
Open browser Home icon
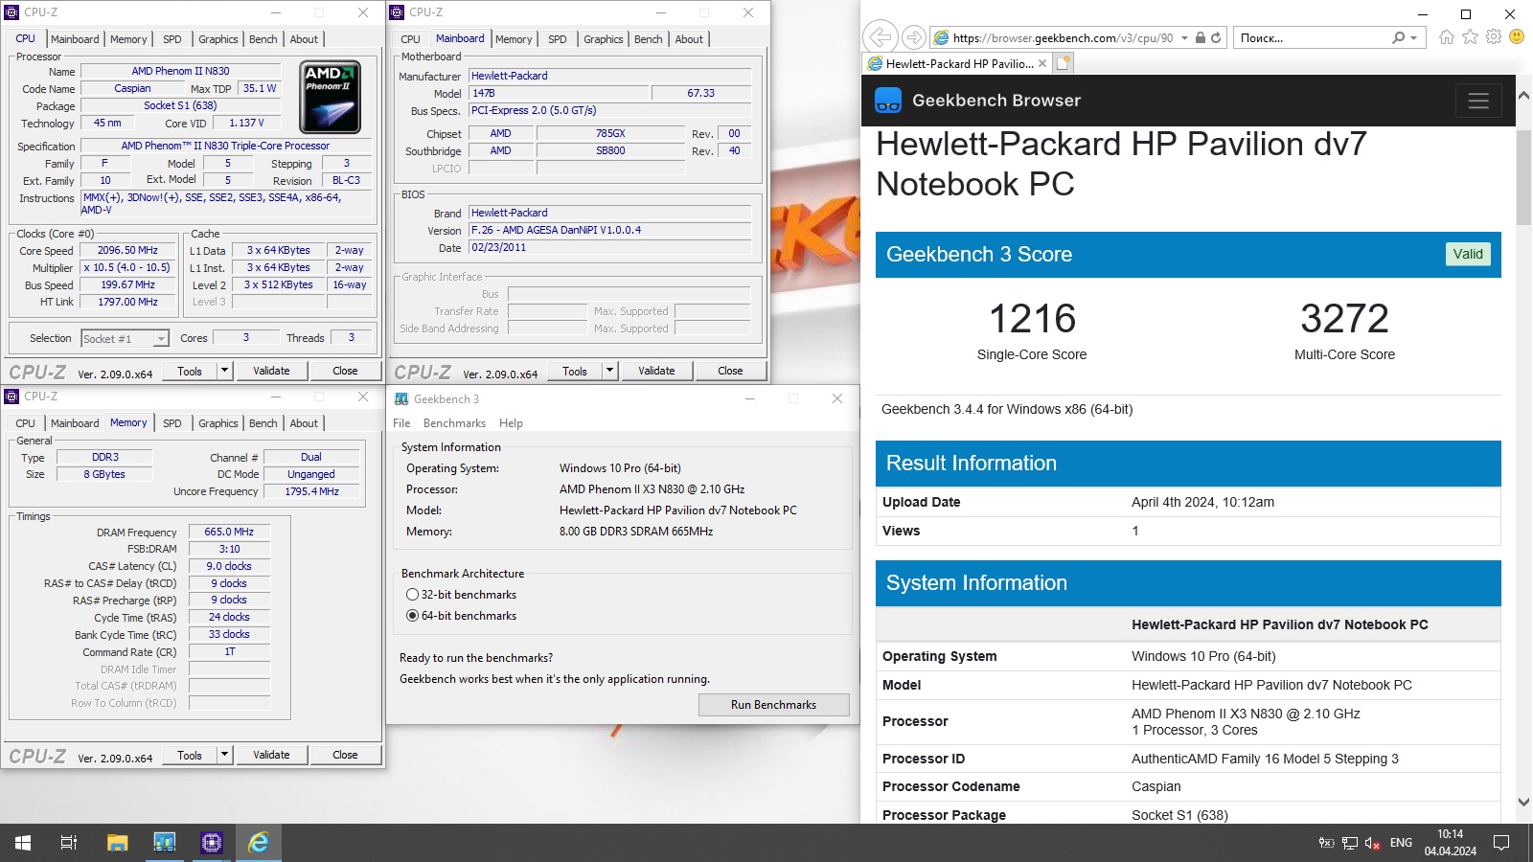click(x=1447, y=36)
